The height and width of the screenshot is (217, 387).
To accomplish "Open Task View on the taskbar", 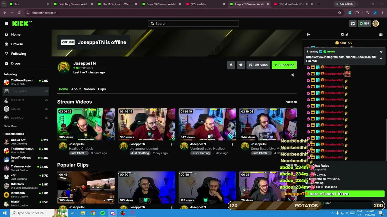I will click(73, 213).
